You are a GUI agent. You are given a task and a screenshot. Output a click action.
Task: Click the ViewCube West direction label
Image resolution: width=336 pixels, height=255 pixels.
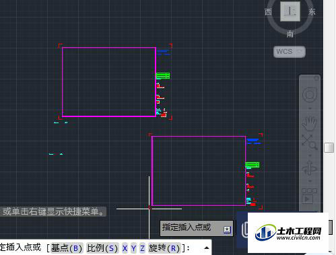(268, 11)
